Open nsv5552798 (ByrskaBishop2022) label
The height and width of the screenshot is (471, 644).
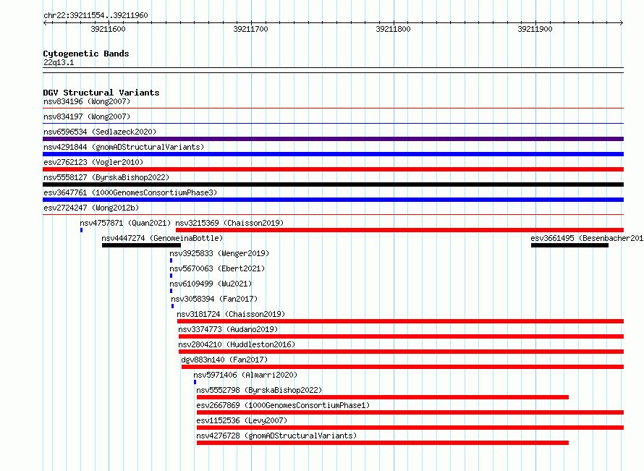(x=259, y=390)
